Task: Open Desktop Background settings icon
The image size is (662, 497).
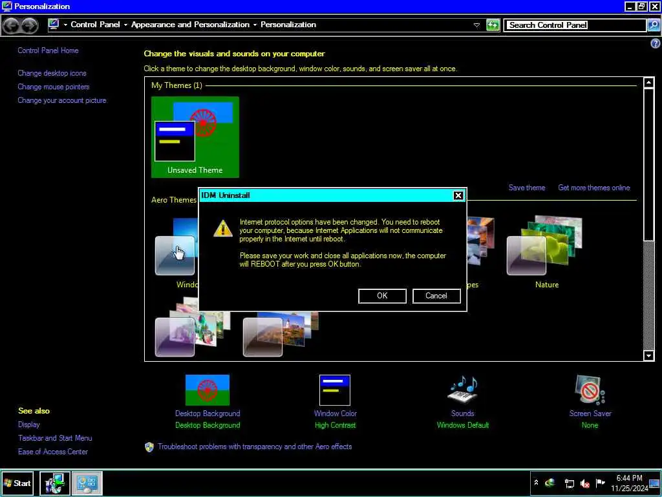Action: (208, 390)
